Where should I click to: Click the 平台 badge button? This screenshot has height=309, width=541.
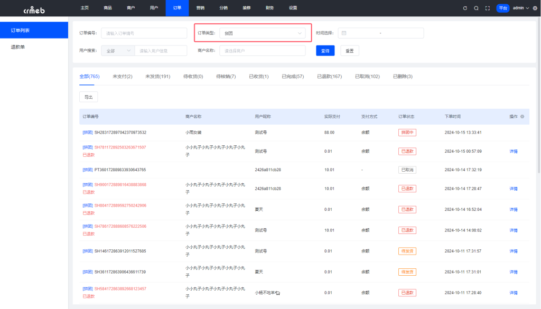tap(503, 8)
